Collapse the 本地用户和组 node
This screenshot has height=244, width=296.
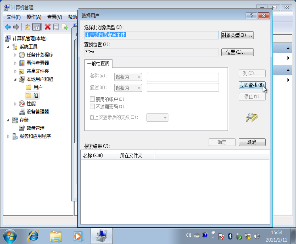[15, 79]
